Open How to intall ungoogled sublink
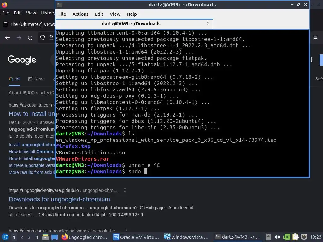 32,158
